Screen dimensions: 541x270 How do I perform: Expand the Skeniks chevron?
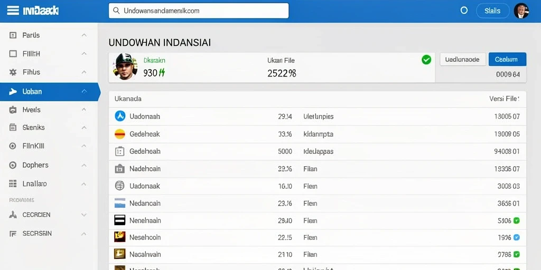pyautogui.click(x=84, y=128)
